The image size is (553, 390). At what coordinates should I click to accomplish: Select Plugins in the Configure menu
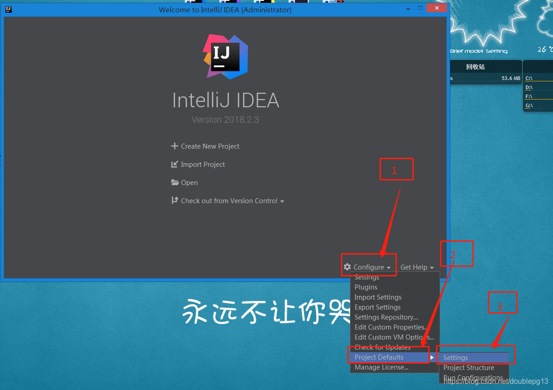point(395,287)
